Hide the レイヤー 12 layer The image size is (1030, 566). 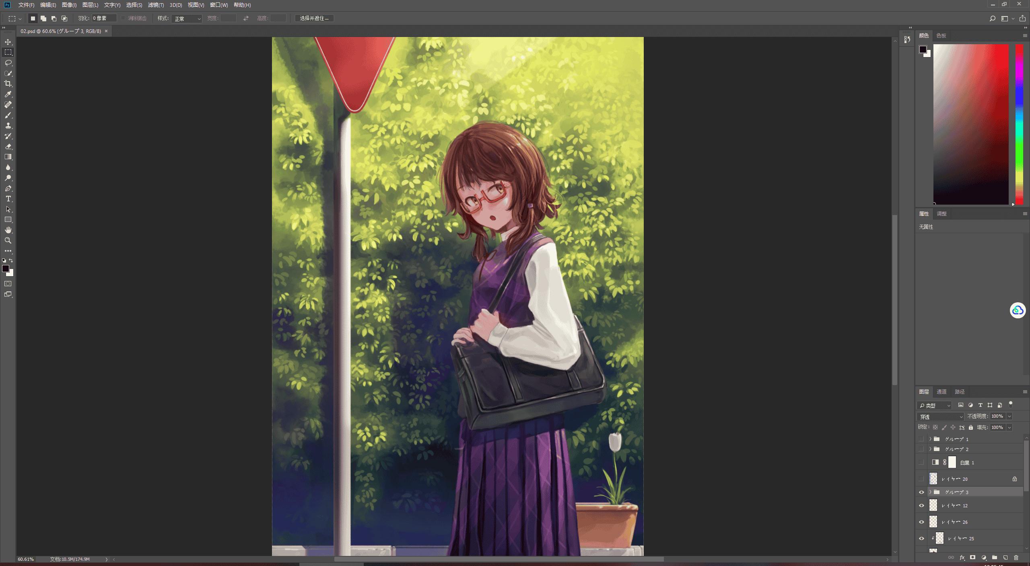921,506
